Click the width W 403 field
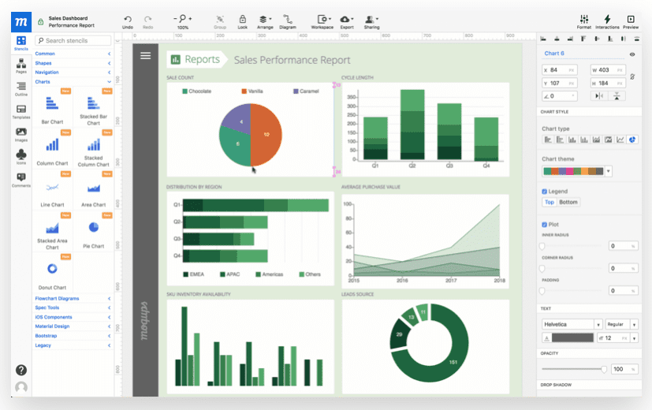 tap(608, 70)
